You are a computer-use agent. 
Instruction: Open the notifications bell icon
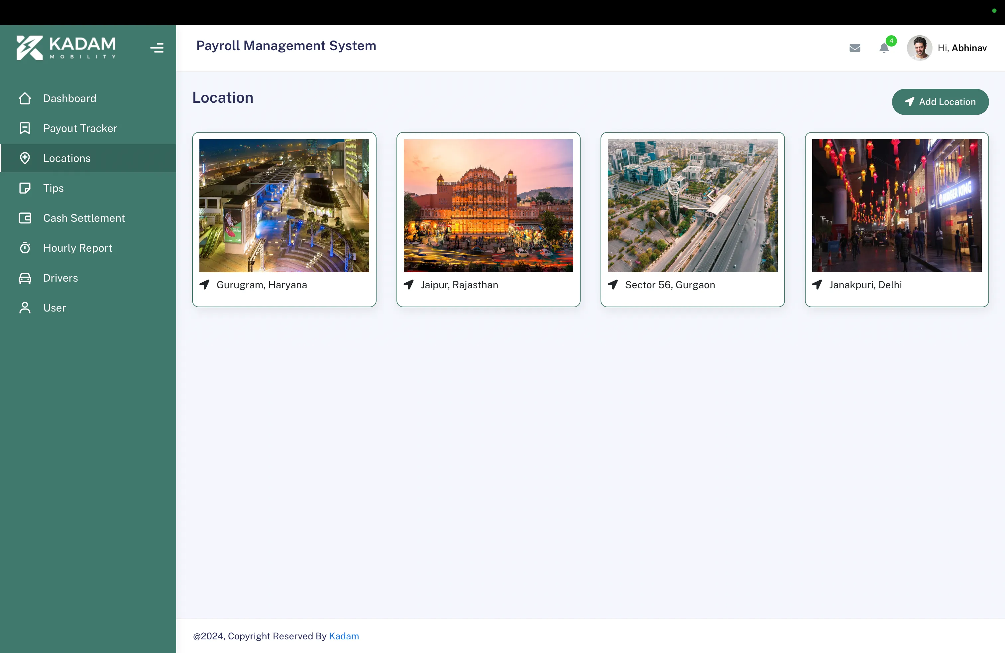pos(884,48)
